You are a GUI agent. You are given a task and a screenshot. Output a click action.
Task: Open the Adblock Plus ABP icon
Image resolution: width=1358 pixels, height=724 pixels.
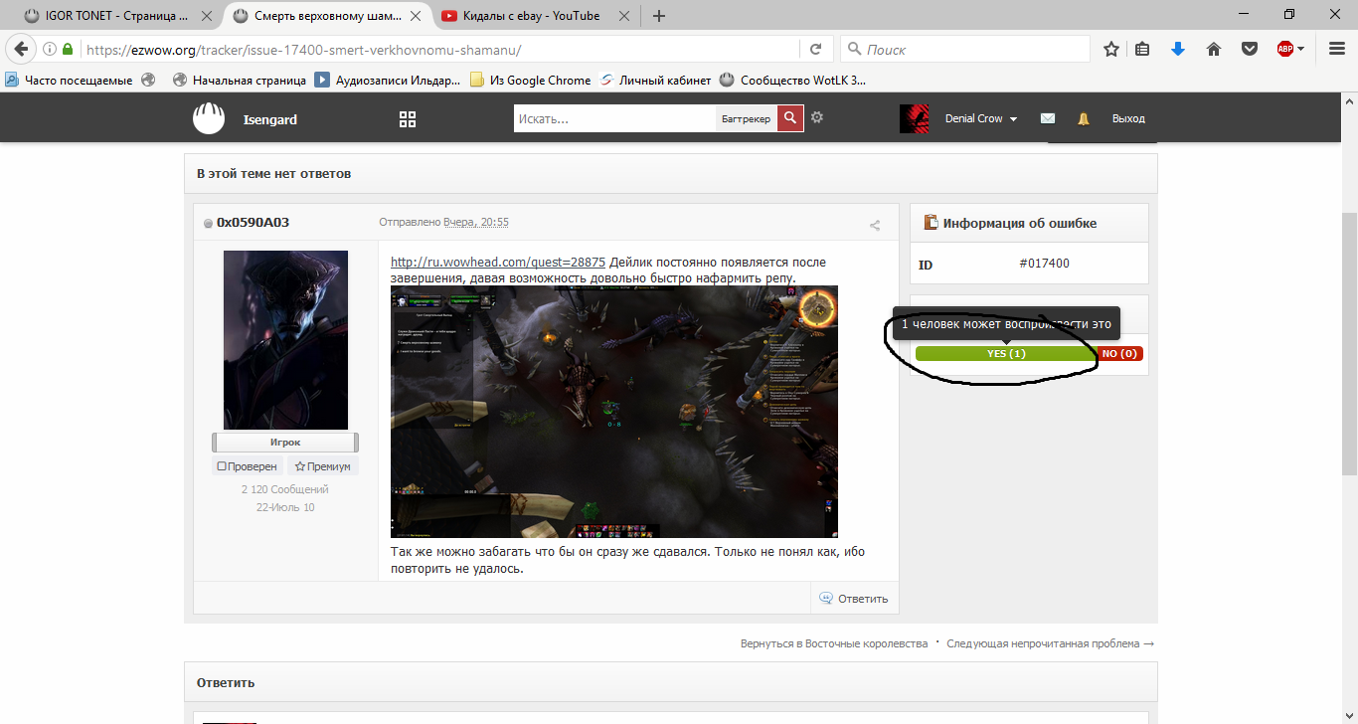point(1285,49)
